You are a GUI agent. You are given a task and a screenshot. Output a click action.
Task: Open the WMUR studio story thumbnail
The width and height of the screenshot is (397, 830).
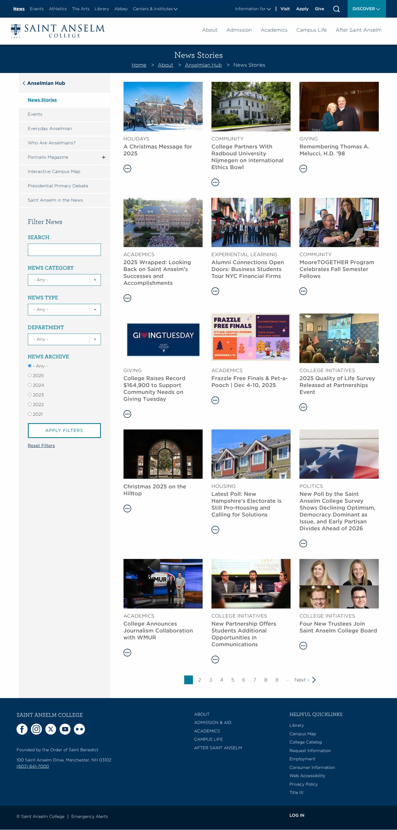(163, 583)
